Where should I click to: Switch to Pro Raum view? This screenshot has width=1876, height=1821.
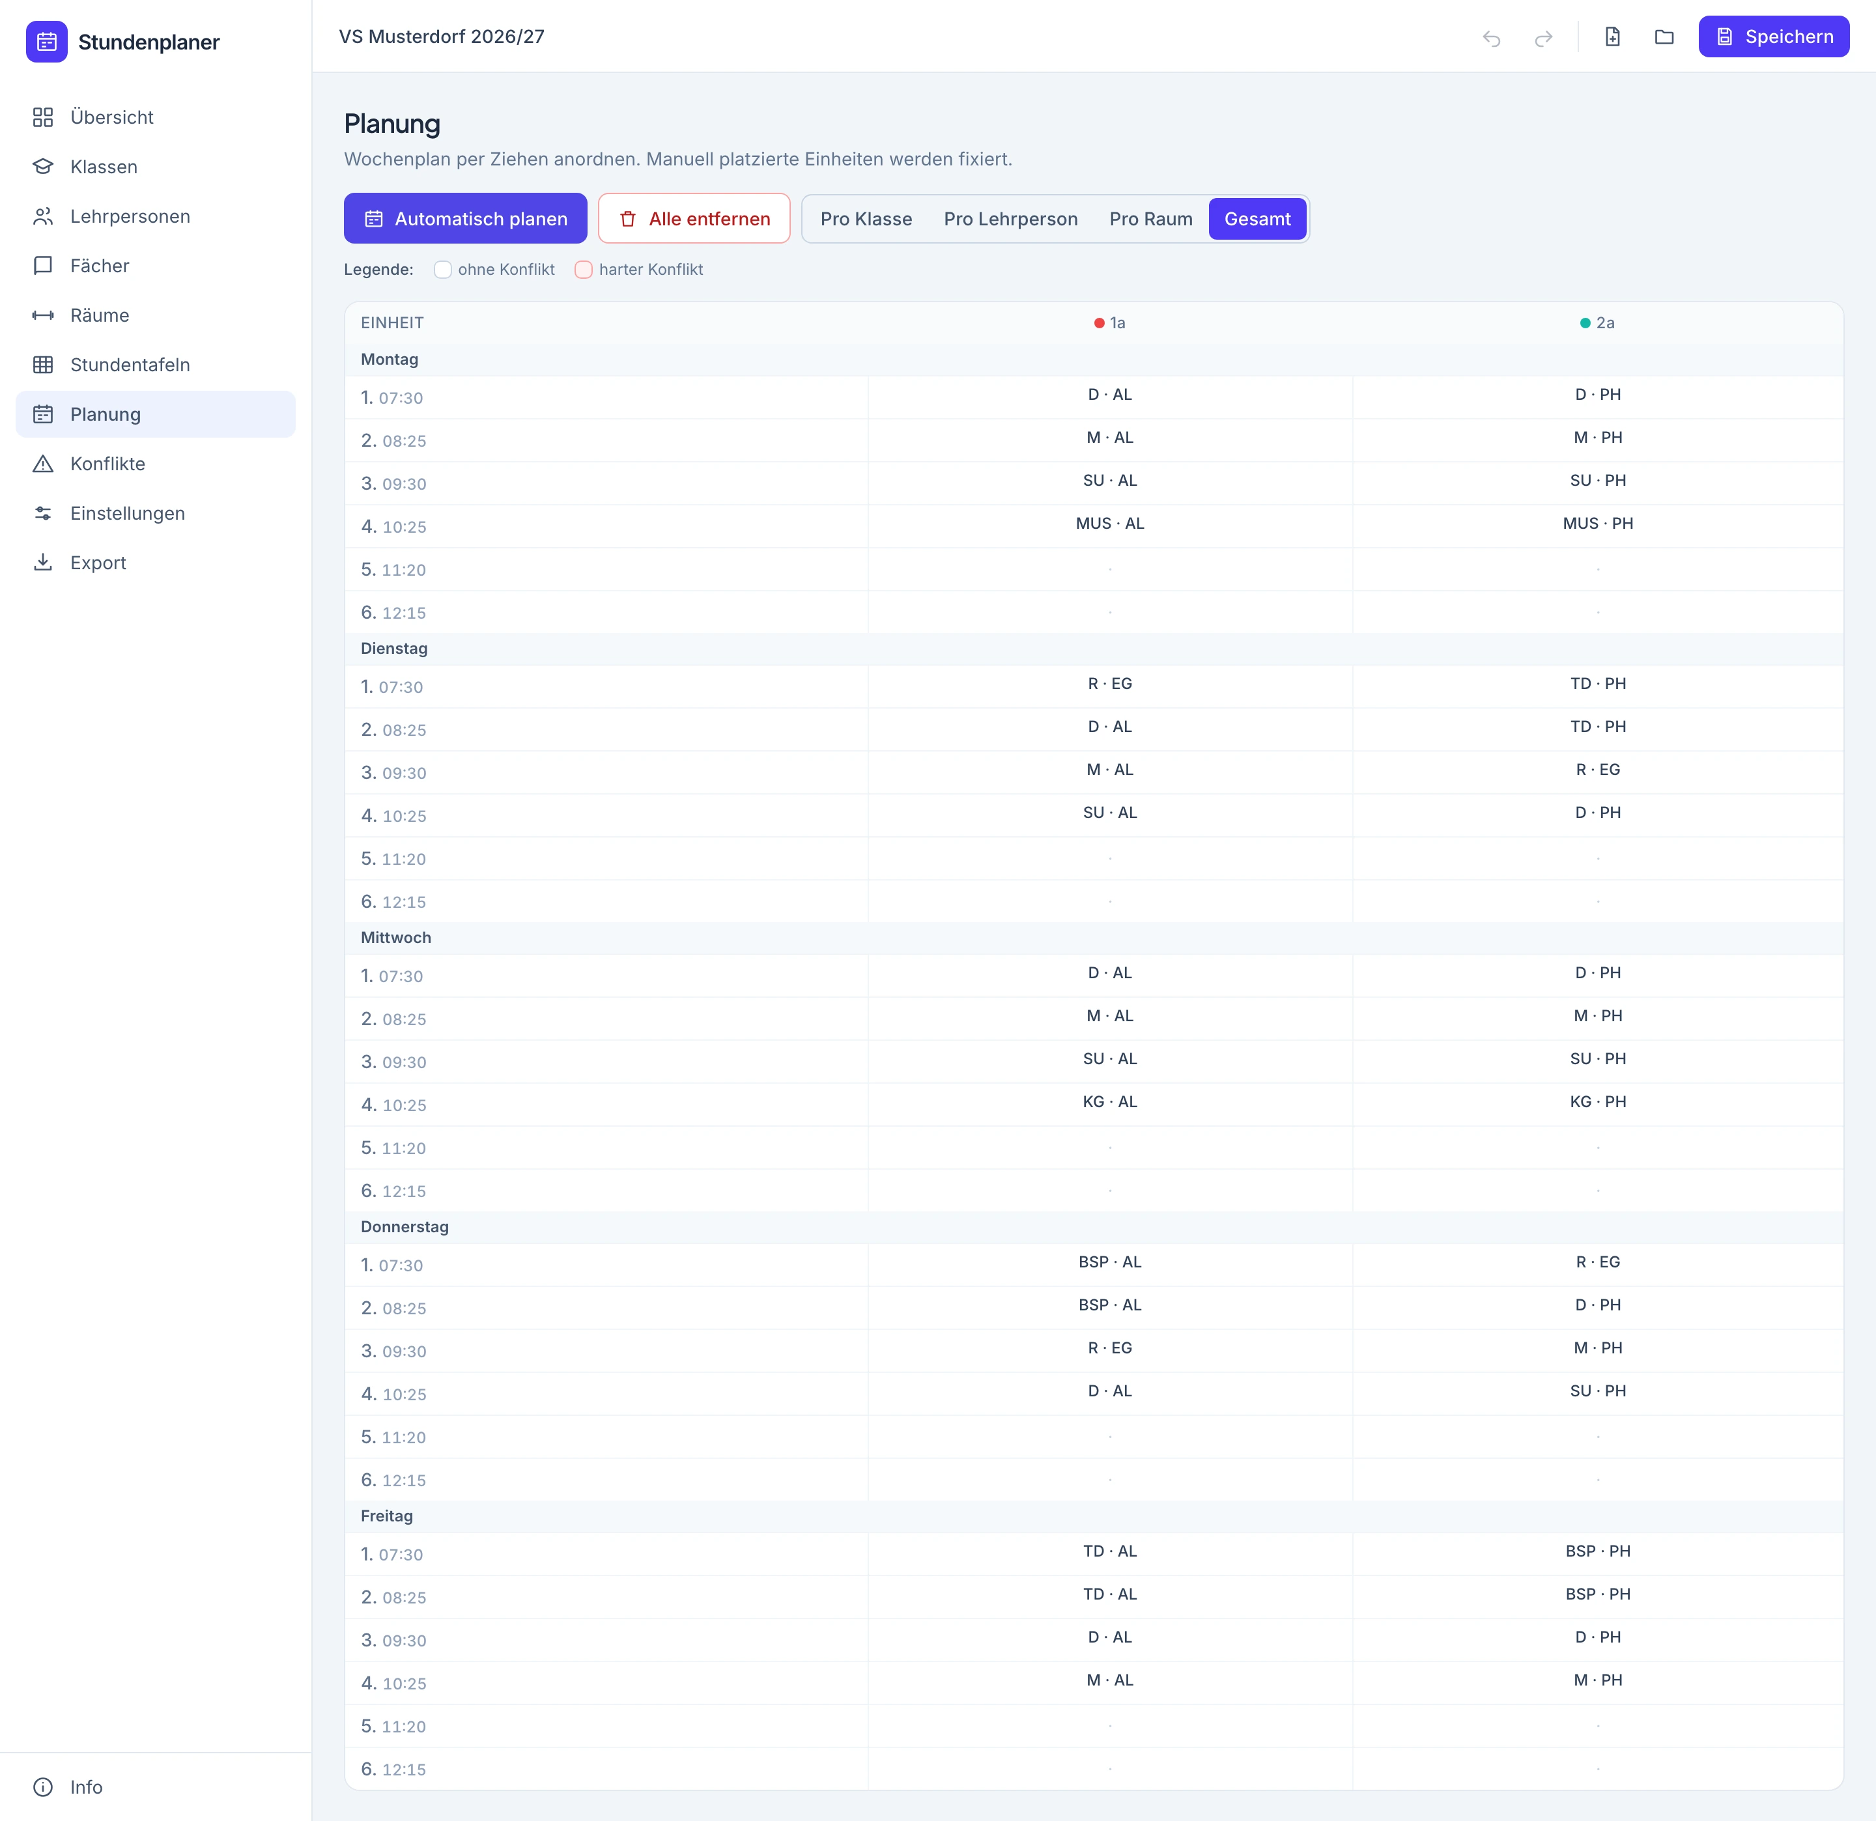tap(1150, 219)
